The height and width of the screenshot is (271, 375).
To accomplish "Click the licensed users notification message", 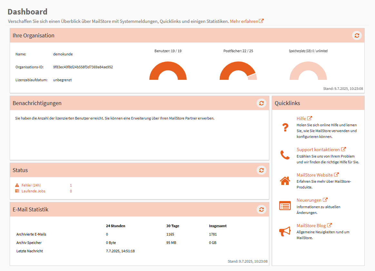I will pyautogui.click(x=115, y=118).
